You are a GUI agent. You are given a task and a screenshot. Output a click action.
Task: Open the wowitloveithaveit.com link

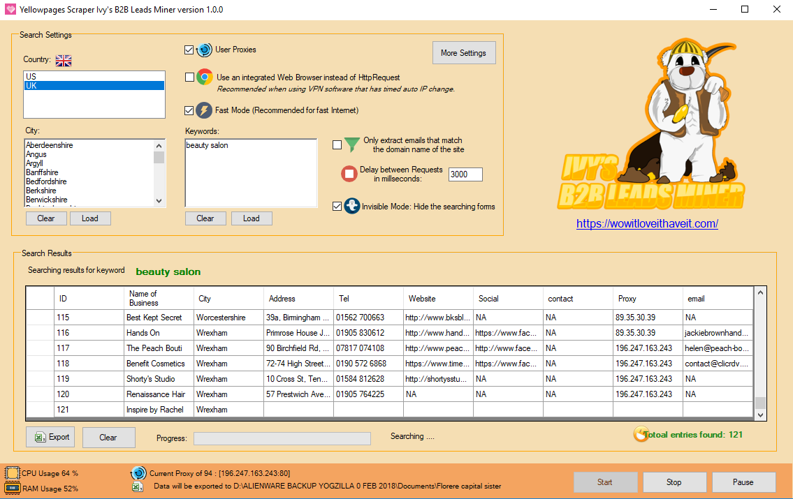coord(648,223)
